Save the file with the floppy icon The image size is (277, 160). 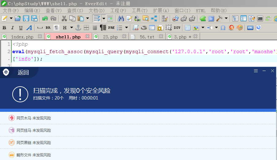point(26,18)
